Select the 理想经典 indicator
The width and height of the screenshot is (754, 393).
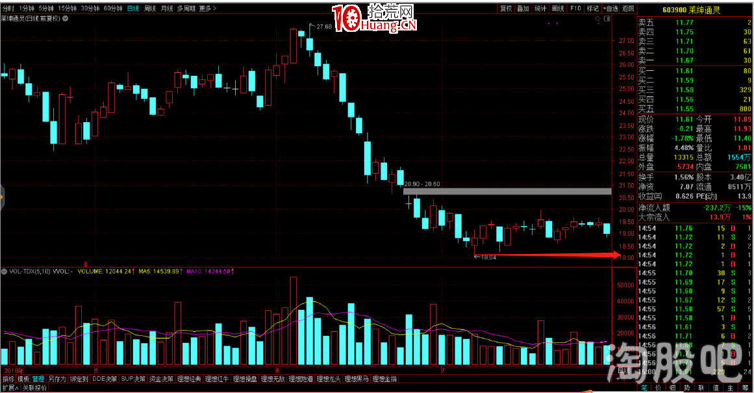(x=189, y=379)
